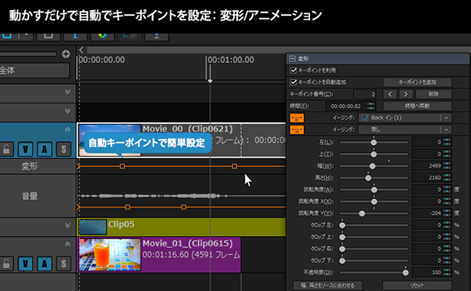
Task: Click the second keypoint on the 音量 line
Action: point(127,207)
